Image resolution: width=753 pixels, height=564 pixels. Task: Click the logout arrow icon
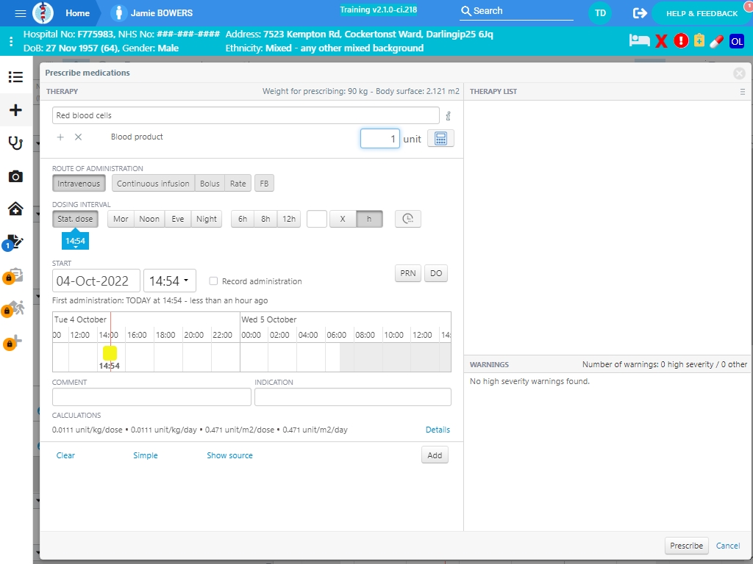[640, 13]
